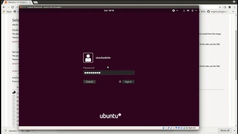Click the VirtualBox window title bar text
Screen dimensions: 238x134
[44, 7]
